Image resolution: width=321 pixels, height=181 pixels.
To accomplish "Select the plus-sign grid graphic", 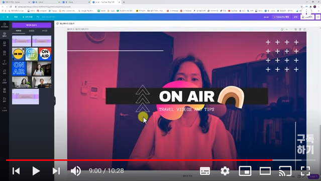I will tap(282, 56).
